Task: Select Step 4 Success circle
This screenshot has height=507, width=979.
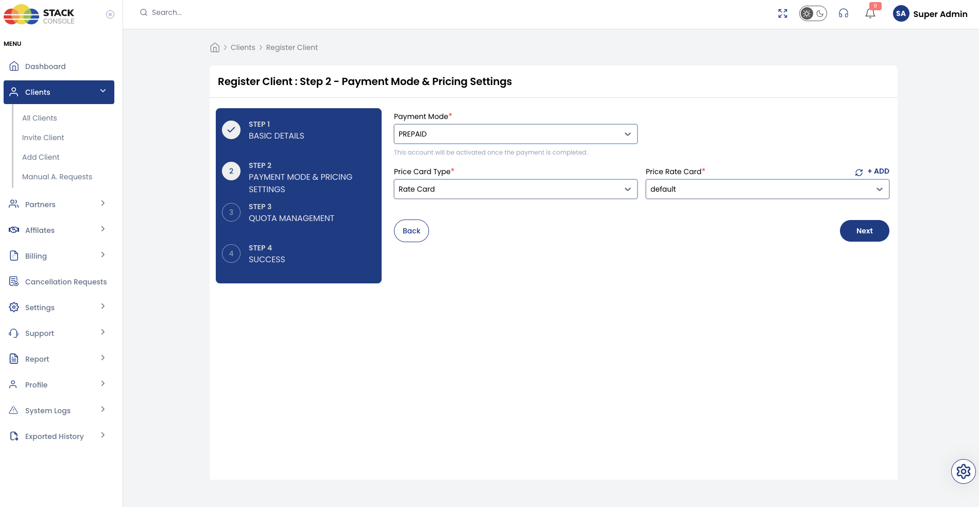Action: (x=231, y=253)
